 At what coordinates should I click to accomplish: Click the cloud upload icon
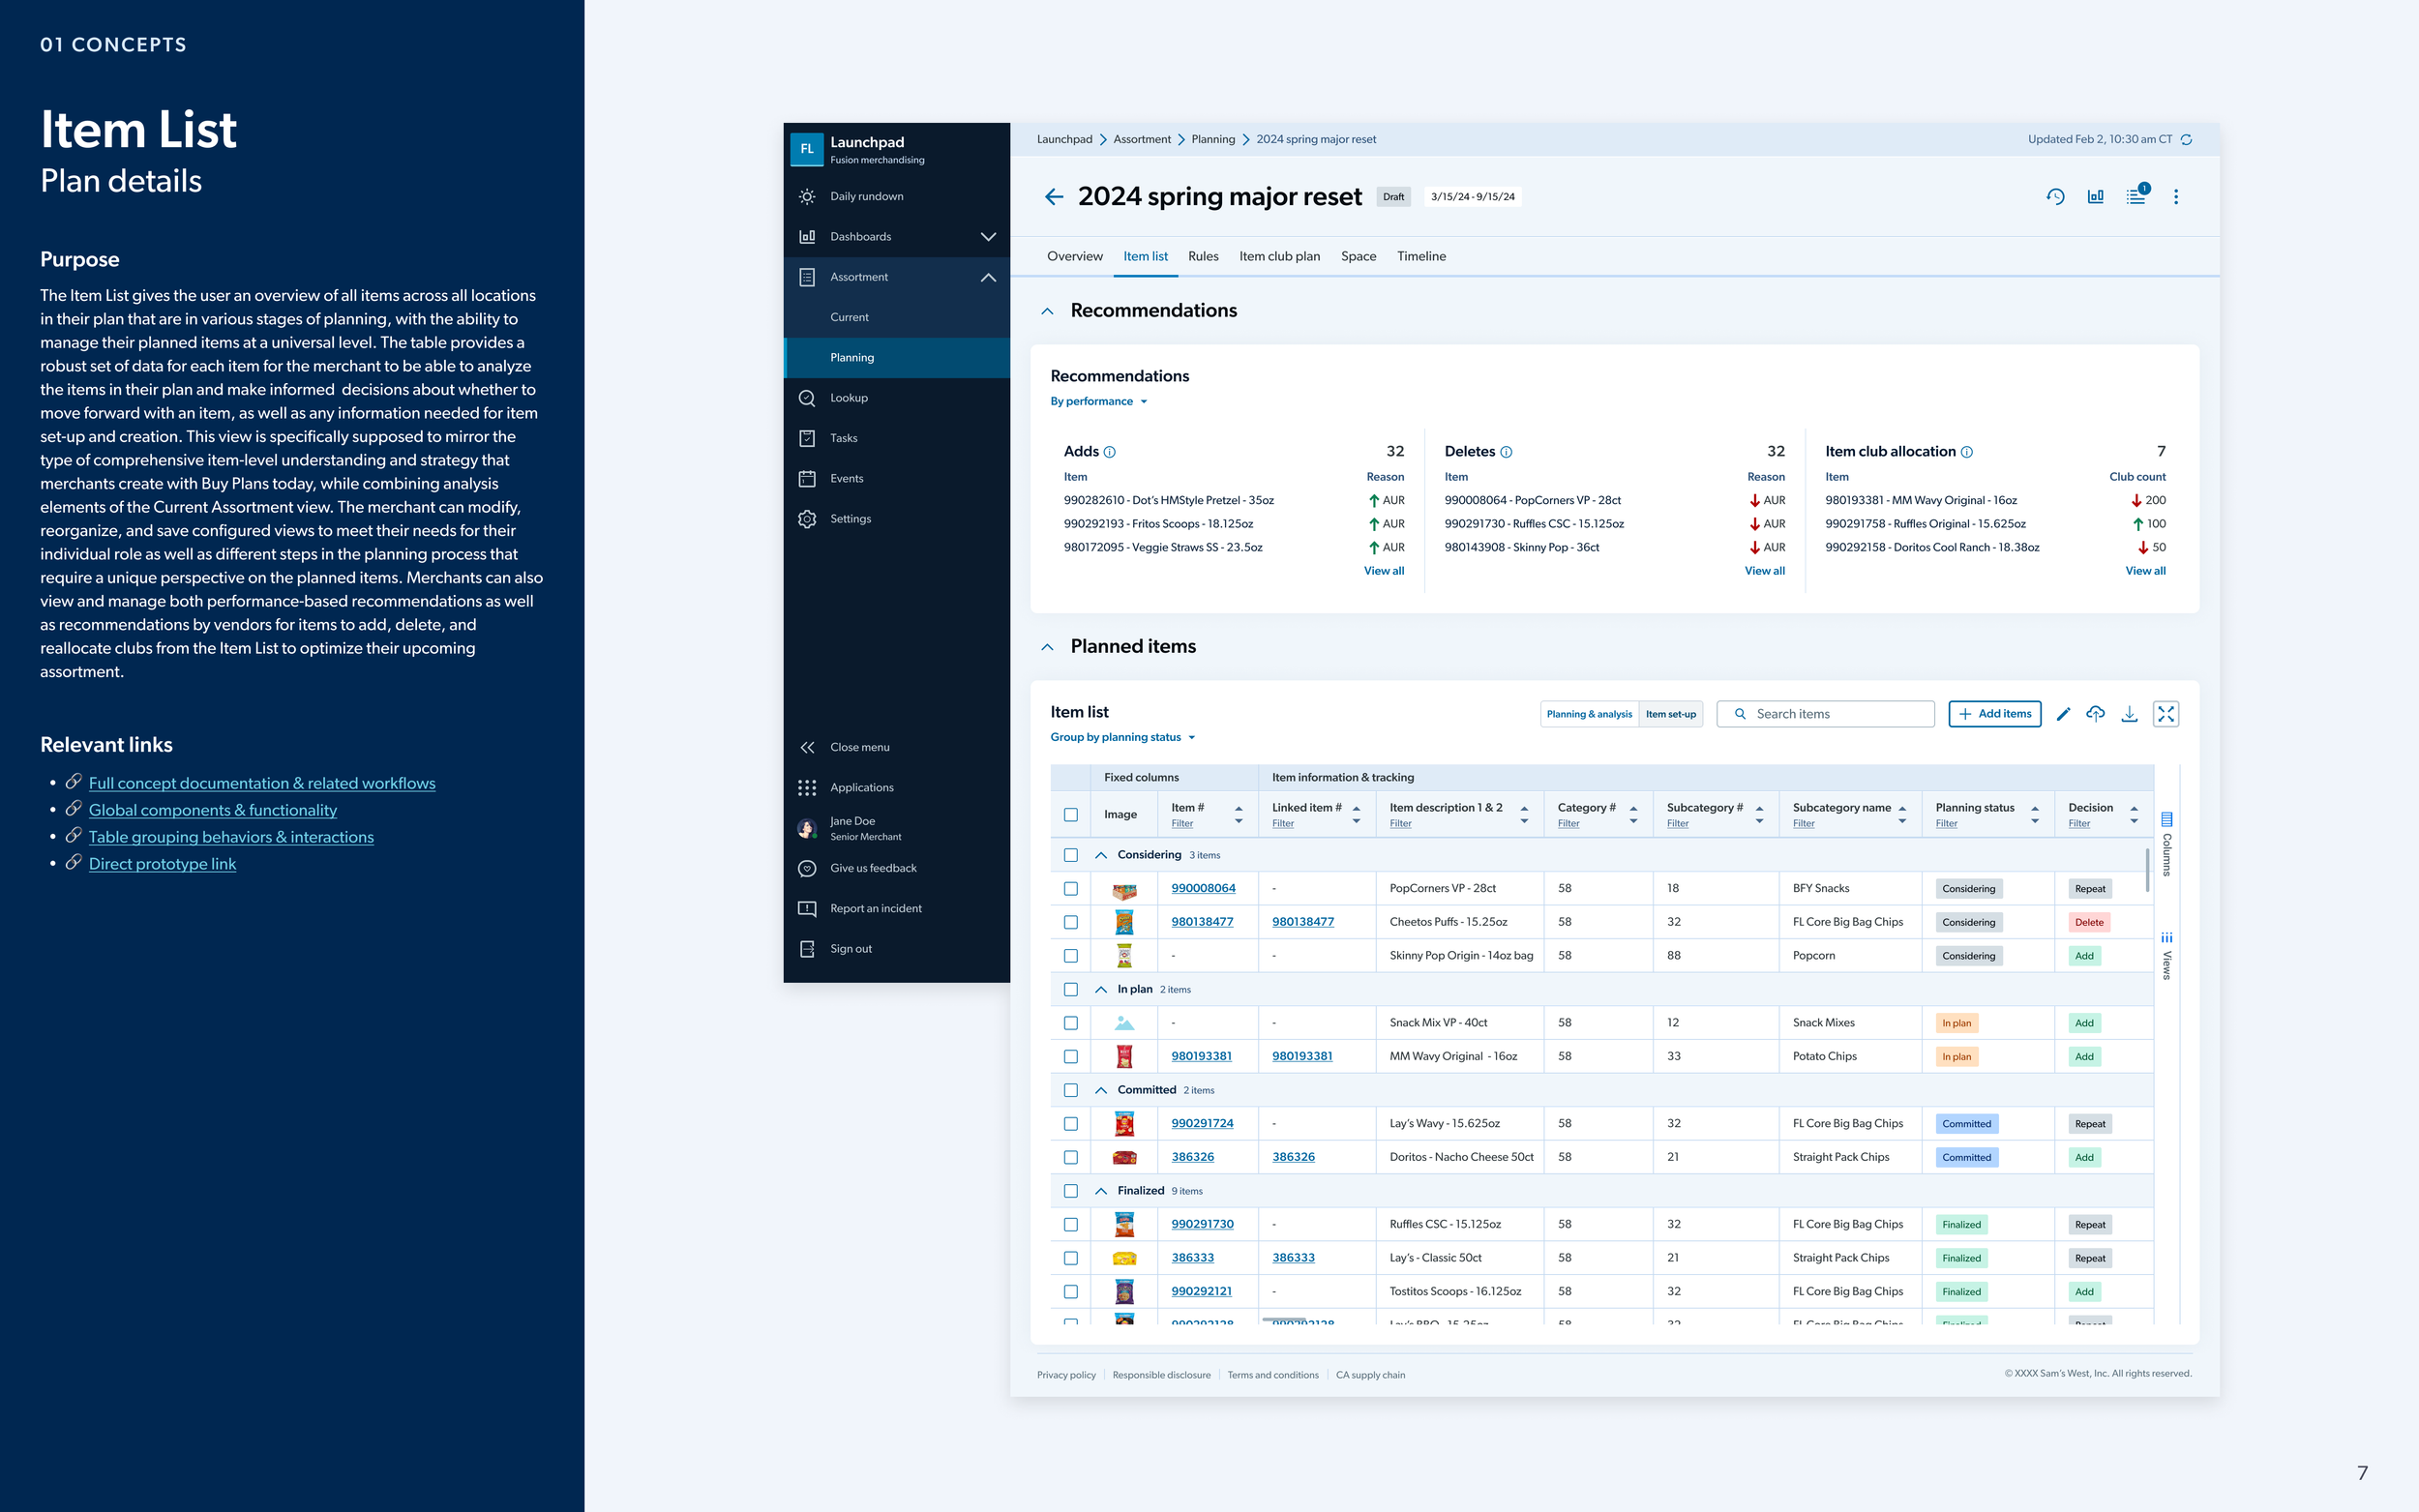click(2095, 714)
